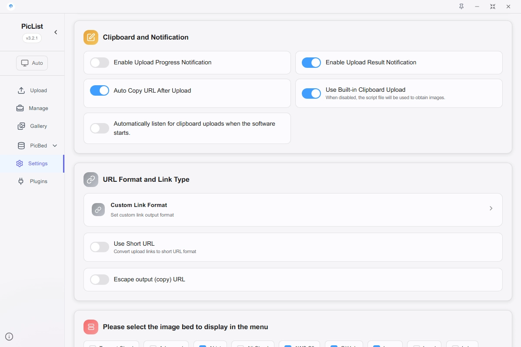Image resolution: width=521 pixels, height=347 pixels.
Task: Open the Upload page from sidebar
Action: 32,90
